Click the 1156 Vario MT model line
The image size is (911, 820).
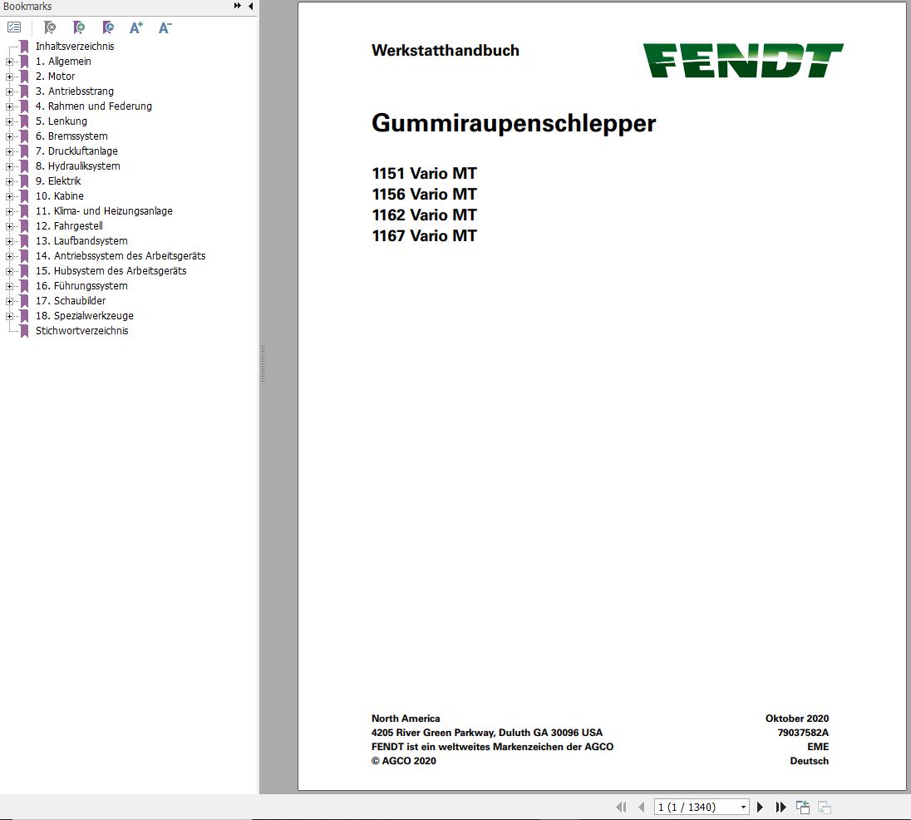[424, 194]
